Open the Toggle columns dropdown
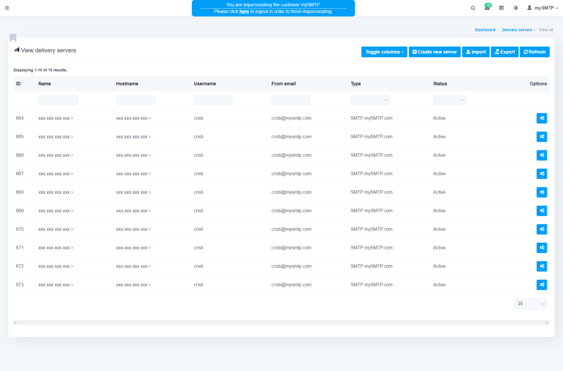The height and width of the screenshot is (371, 563). (x=384, y=52)
